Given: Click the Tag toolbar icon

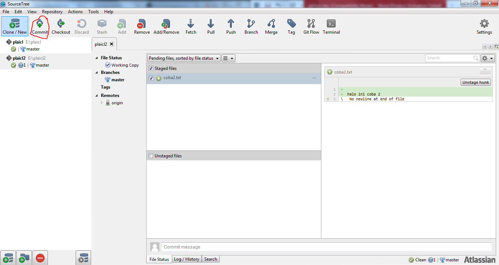Looking at the screenshot, I should (x=291, y=26).
